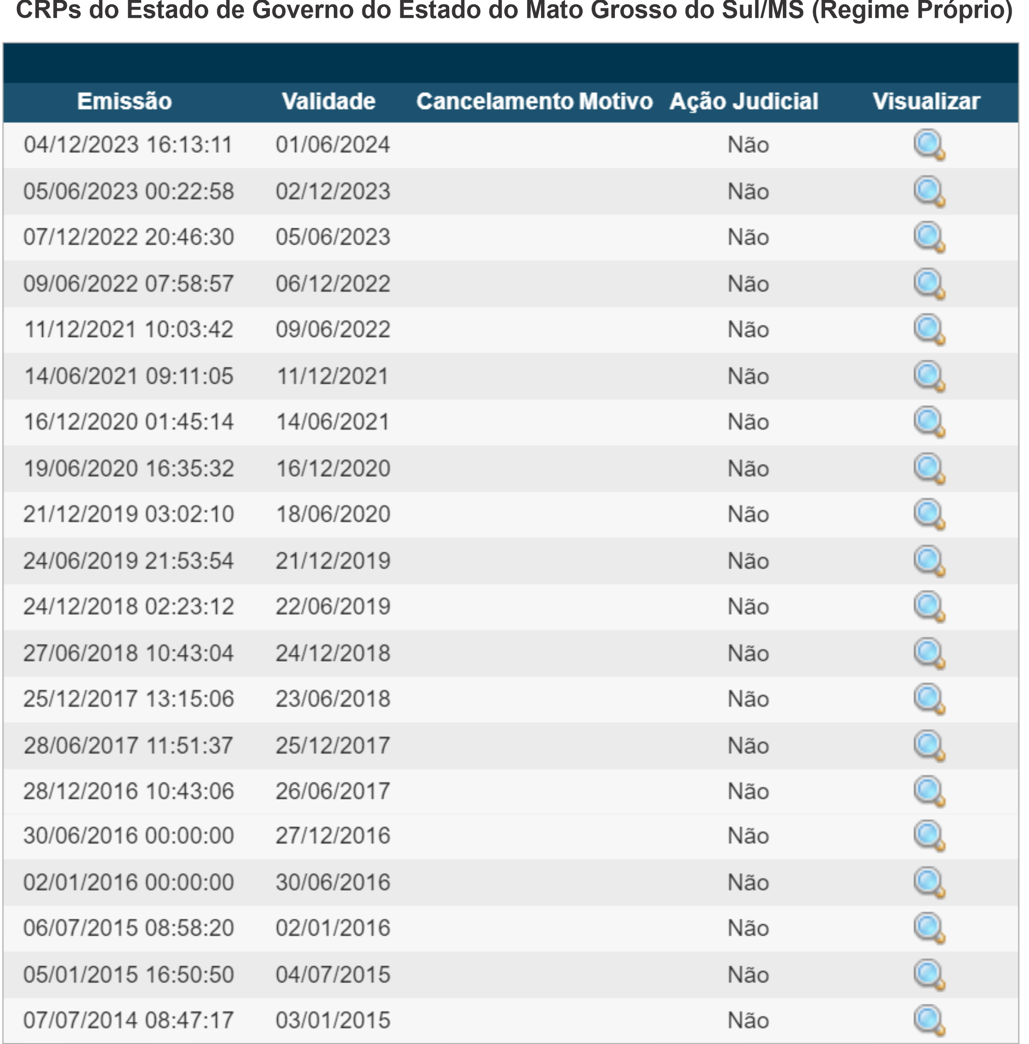Select validity date 01/06/2024
The image size is (1029, 1044).
[333, 145]
